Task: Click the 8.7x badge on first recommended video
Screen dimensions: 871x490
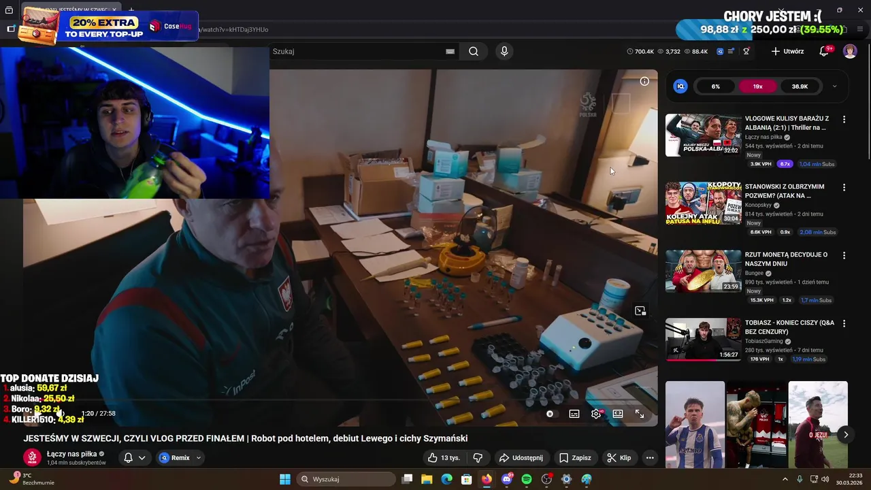Action: pyautogui.click(x=785, y=164)
